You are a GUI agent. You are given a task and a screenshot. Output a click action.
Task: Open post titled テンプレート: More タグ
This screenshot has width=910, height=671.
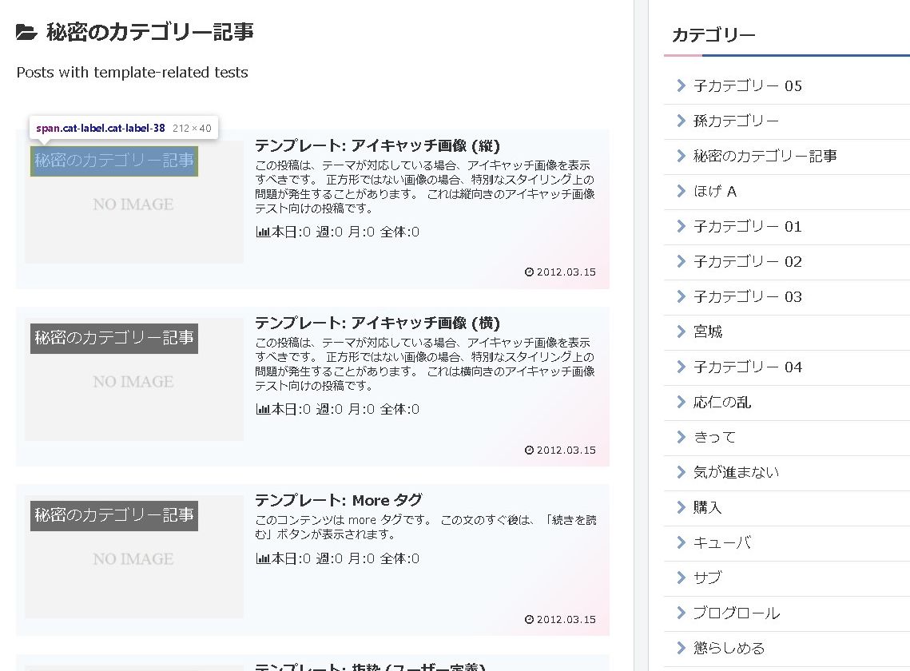pyautogui.click(x=338, y=500)
